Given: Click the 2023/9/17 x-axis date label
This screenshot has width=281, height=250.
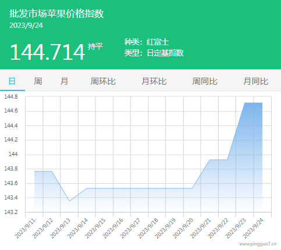Looking at the screenshot, I should (130, 229).
